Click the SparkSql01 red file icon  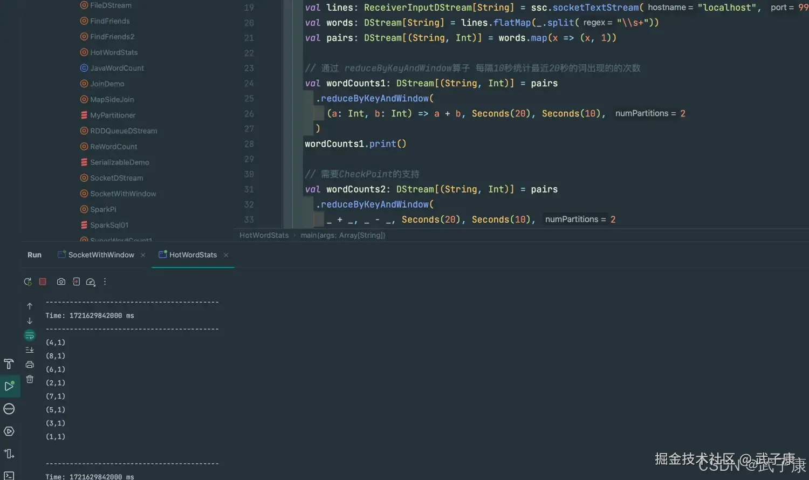coord(84,224)
